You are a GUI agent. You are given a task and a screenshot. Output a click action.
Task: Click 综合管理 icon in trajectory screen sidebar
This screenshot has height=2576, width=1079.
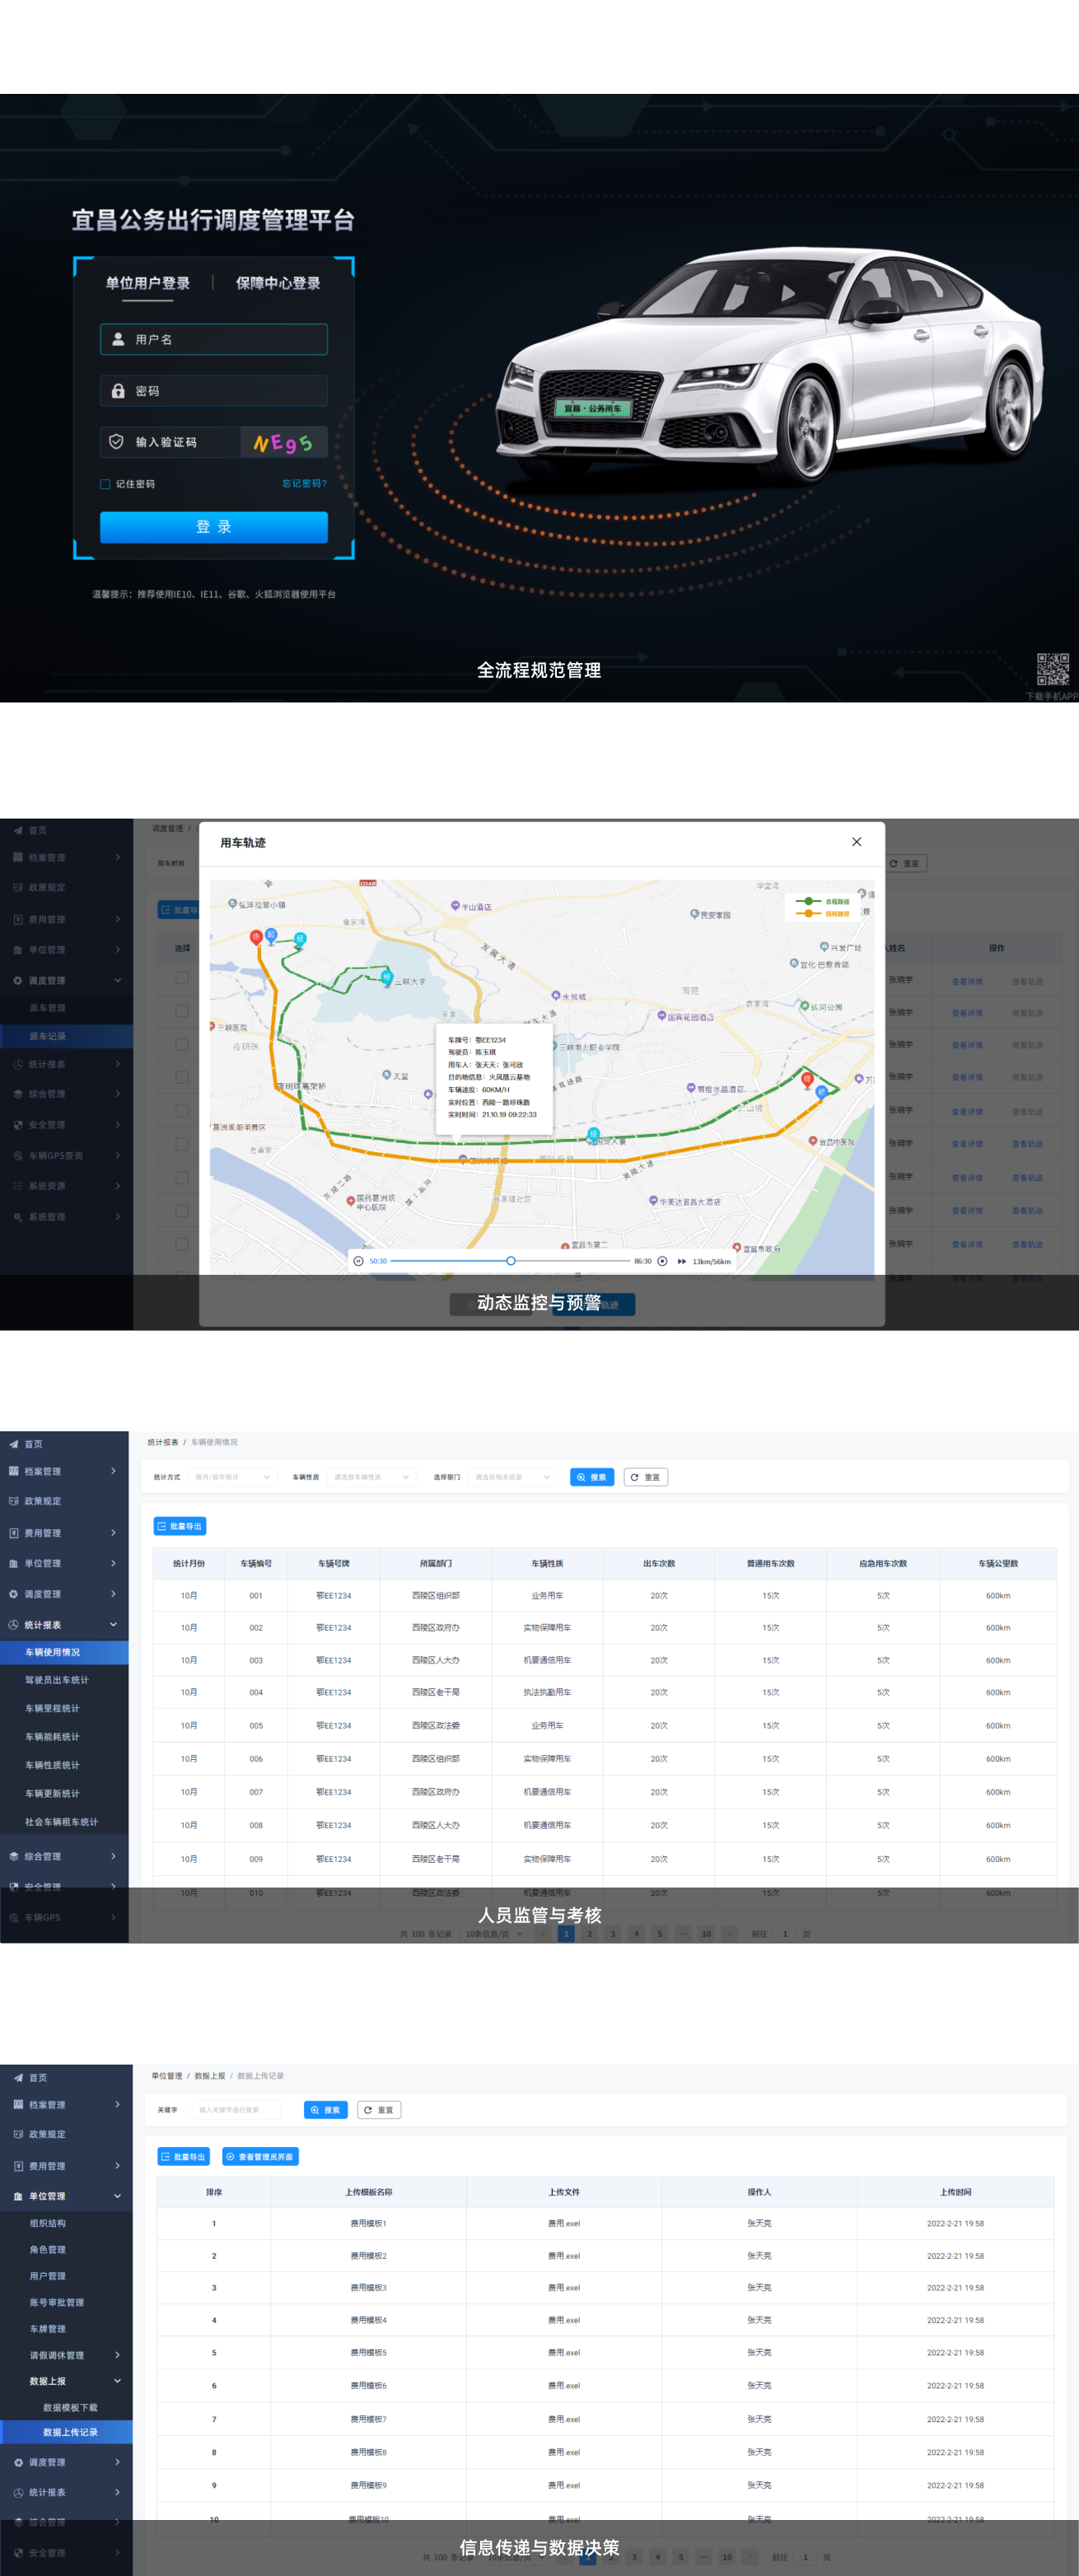point(18,1094)
